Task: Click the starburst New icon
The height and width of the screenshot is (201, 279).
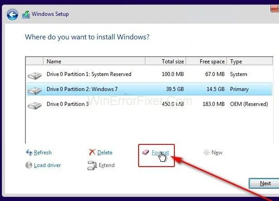Action: (206, 153)
